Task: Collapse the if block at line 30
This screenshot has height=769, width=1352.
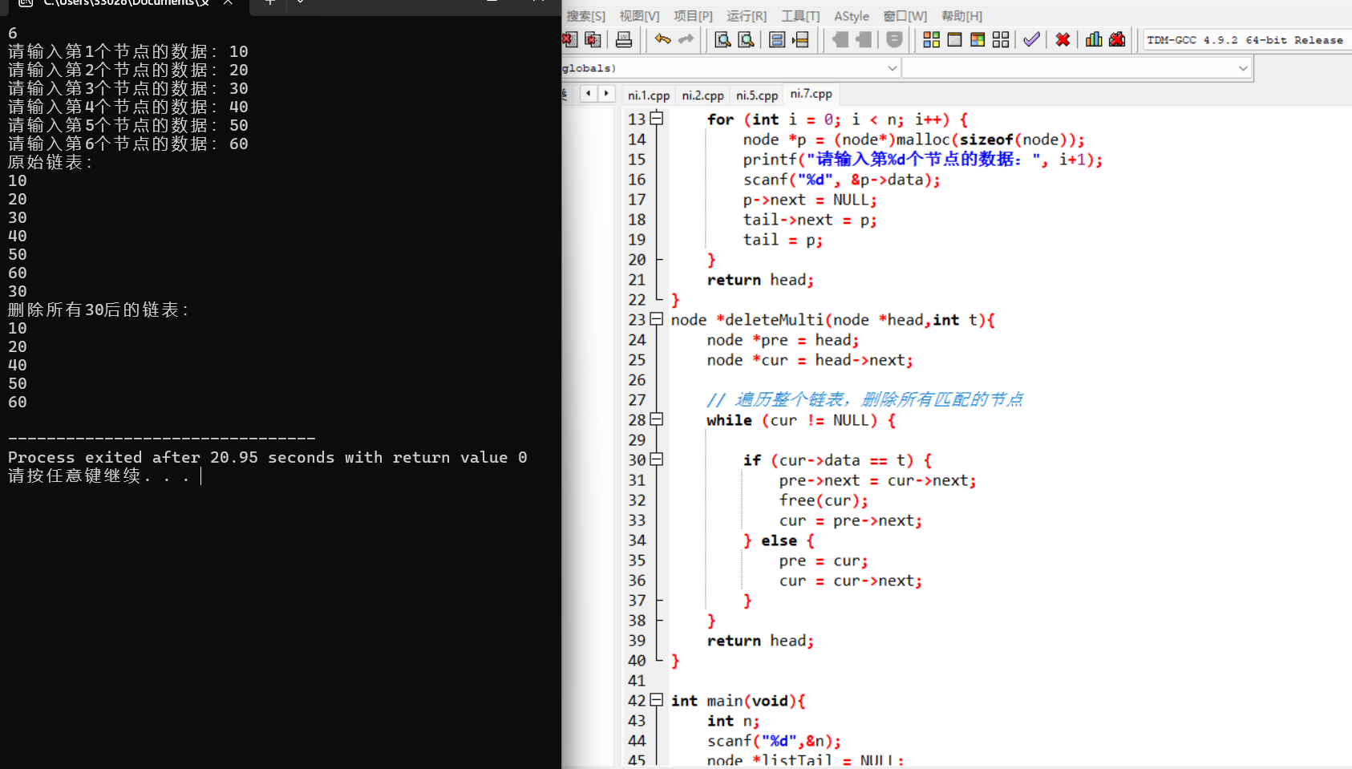Action: click(657, 459)
